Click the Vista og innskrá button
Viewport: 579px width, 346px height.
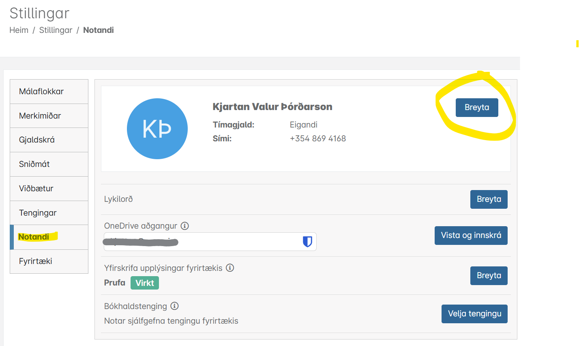[x=471, y=236]
